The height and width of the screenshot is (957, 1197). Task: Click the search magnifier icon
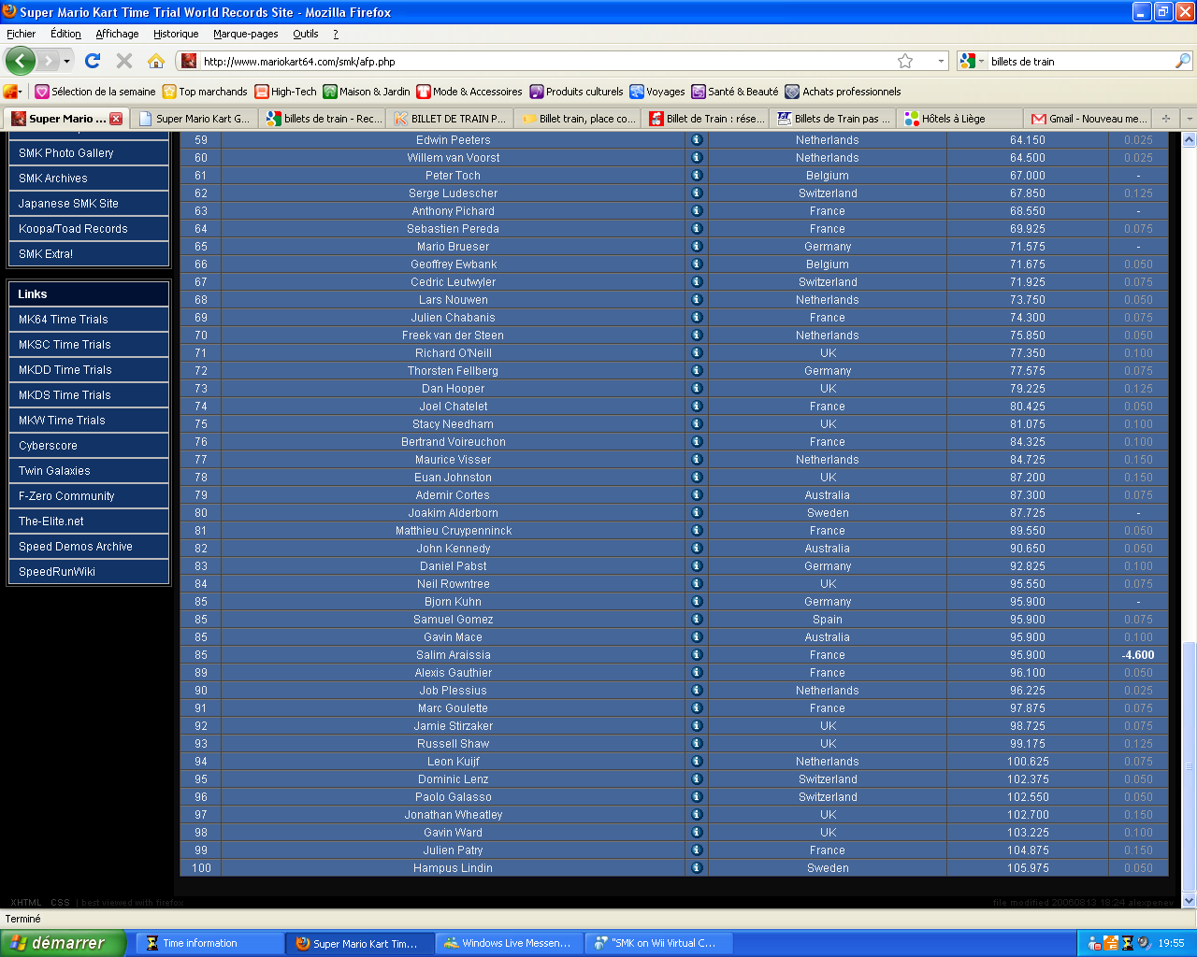(x=1183, y=61)
